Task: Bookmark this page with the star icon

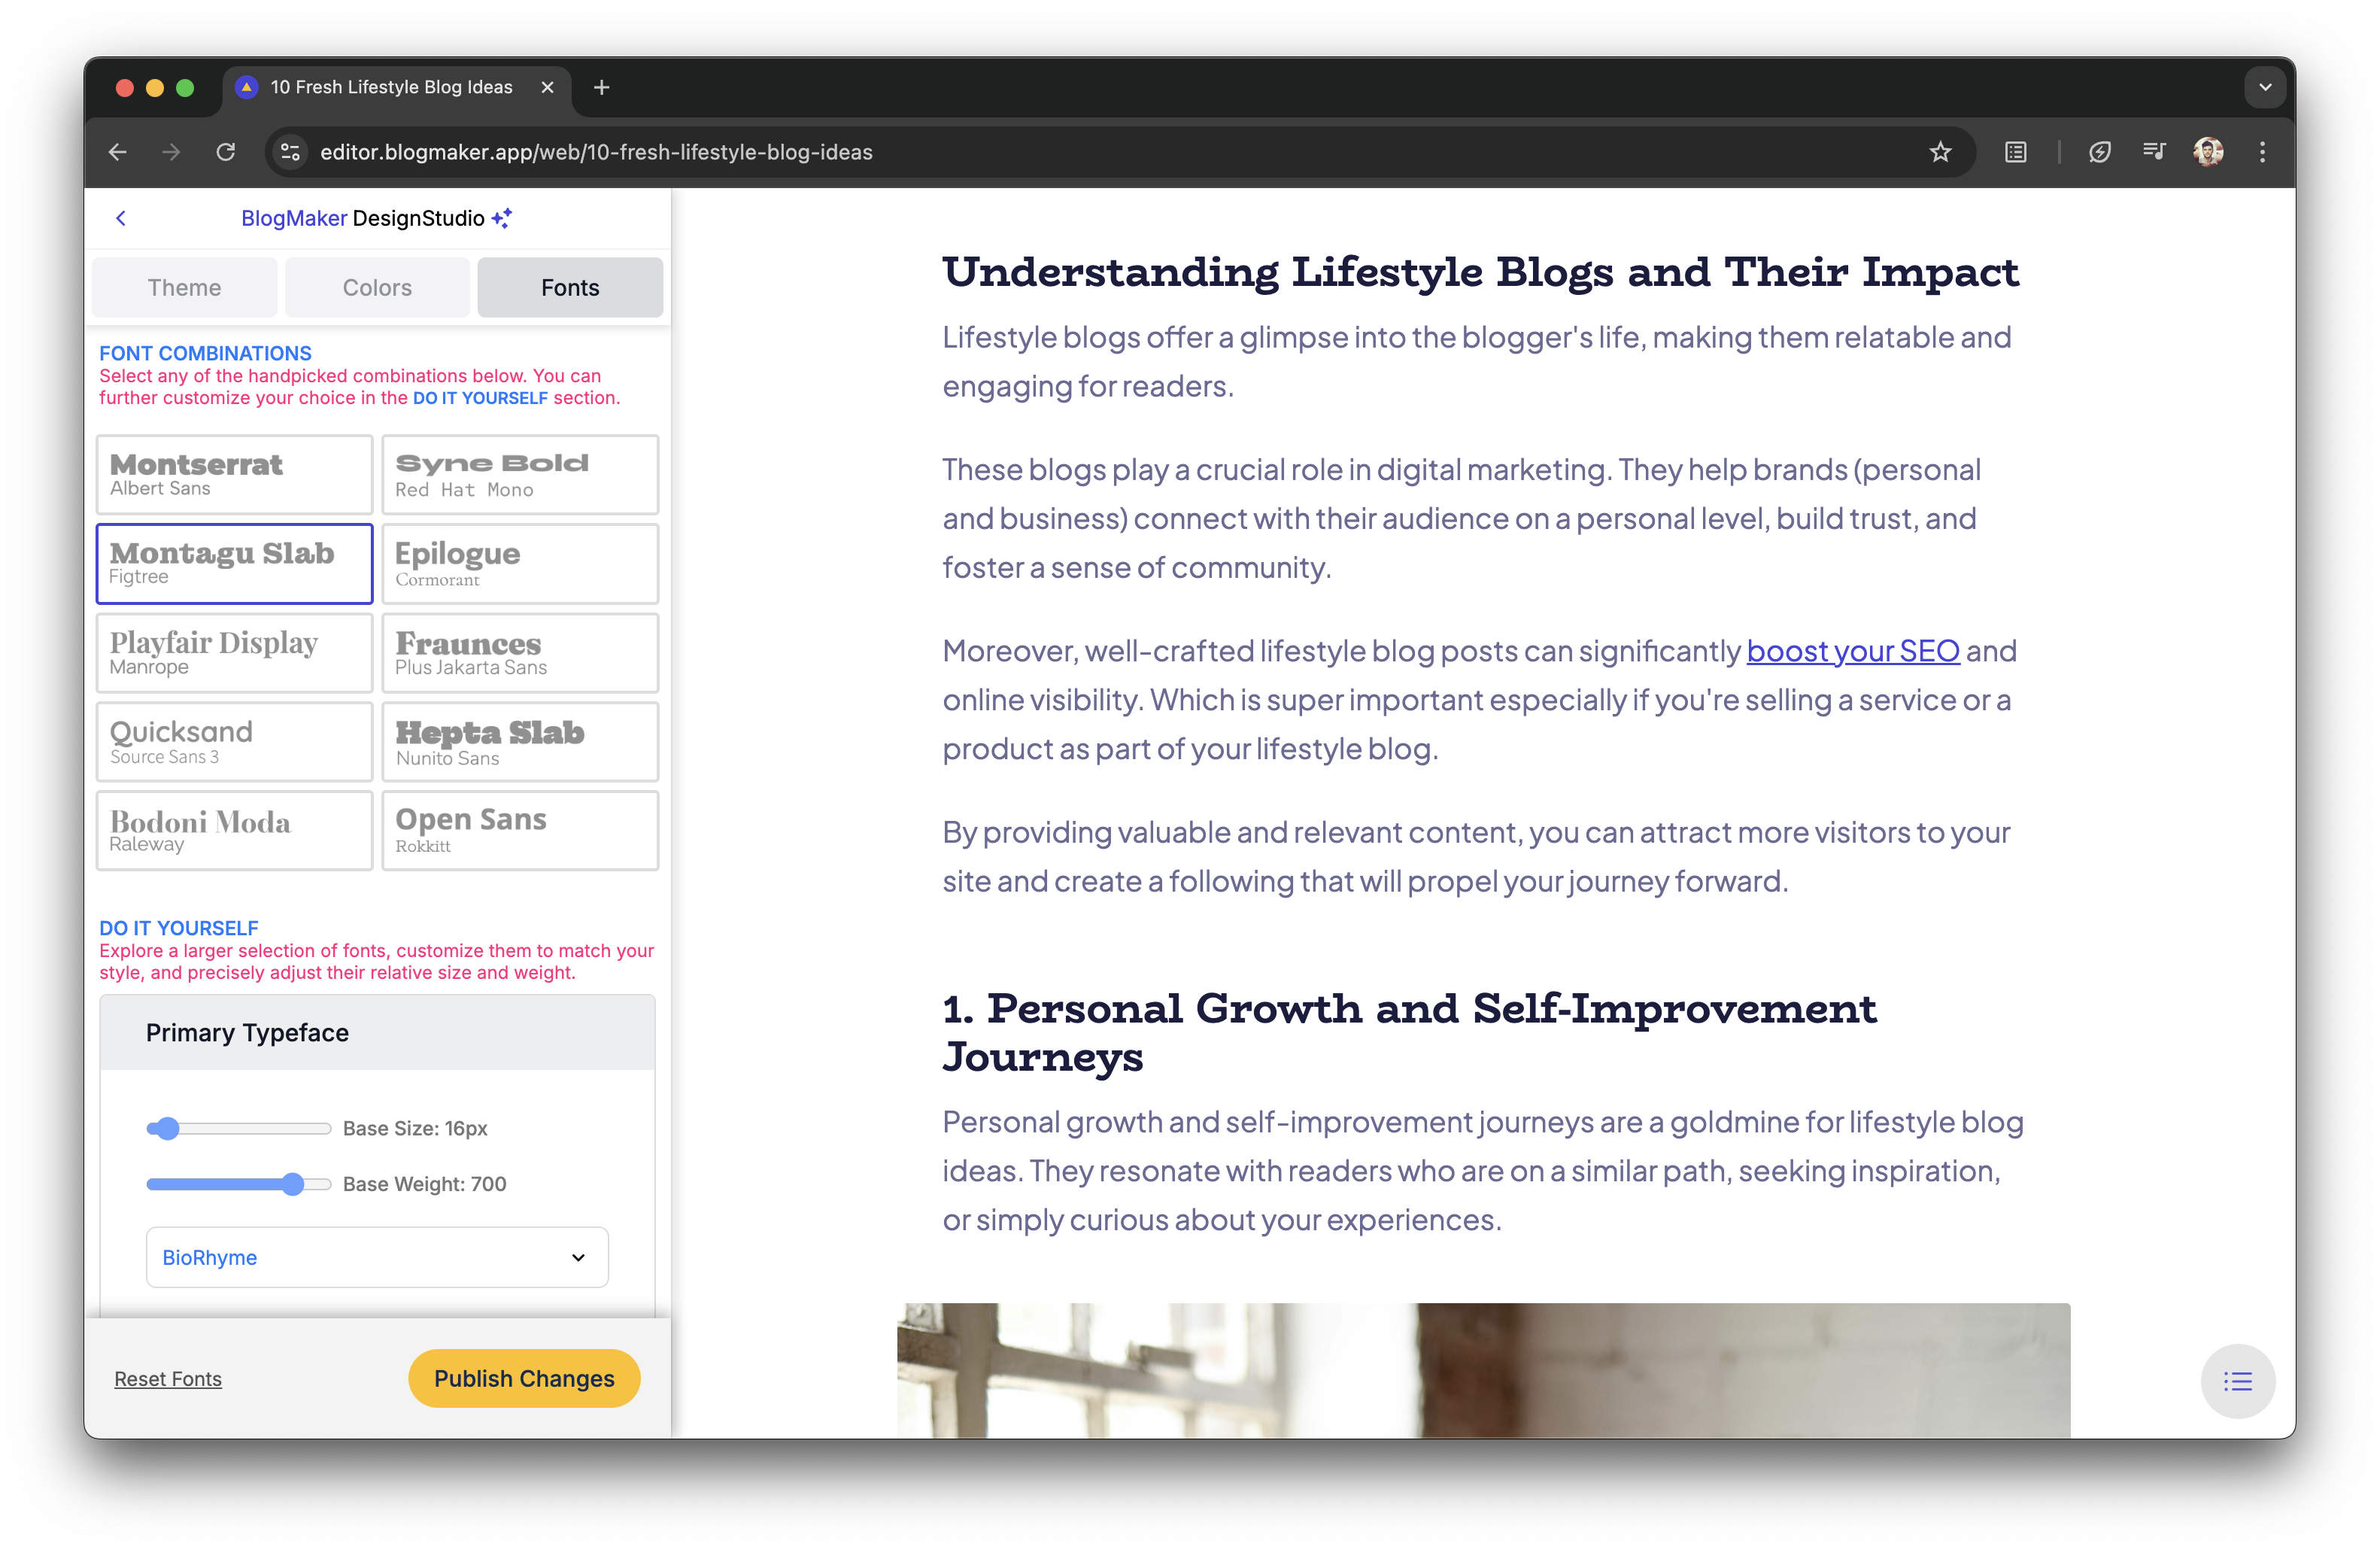Action: (1940, 152)
